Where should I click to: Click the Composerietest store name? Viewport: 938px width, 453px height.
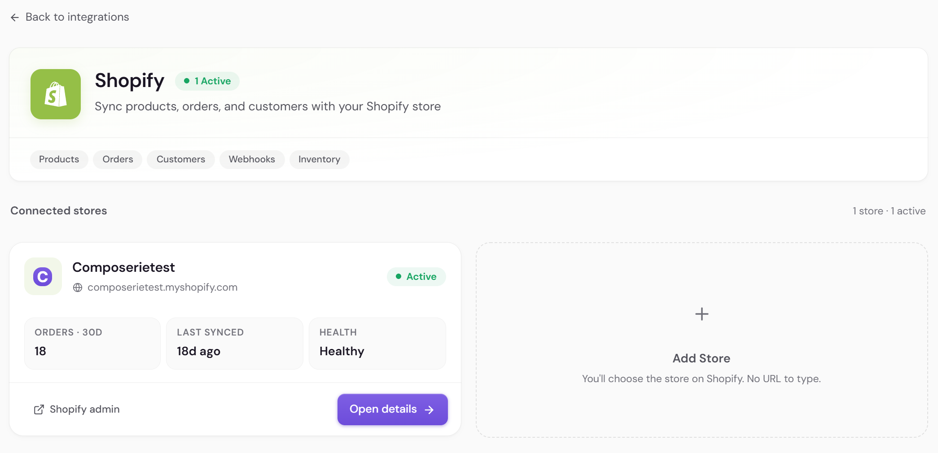[123, 267]
